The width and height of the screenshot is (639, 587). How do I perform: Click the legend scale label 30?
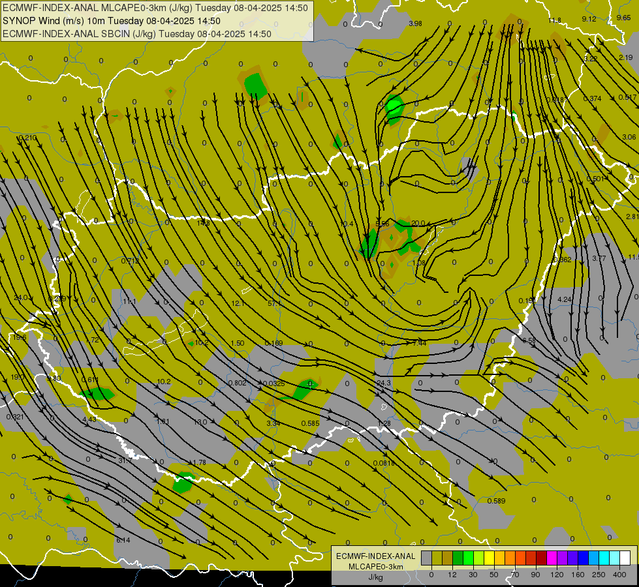tap(473, 575)
